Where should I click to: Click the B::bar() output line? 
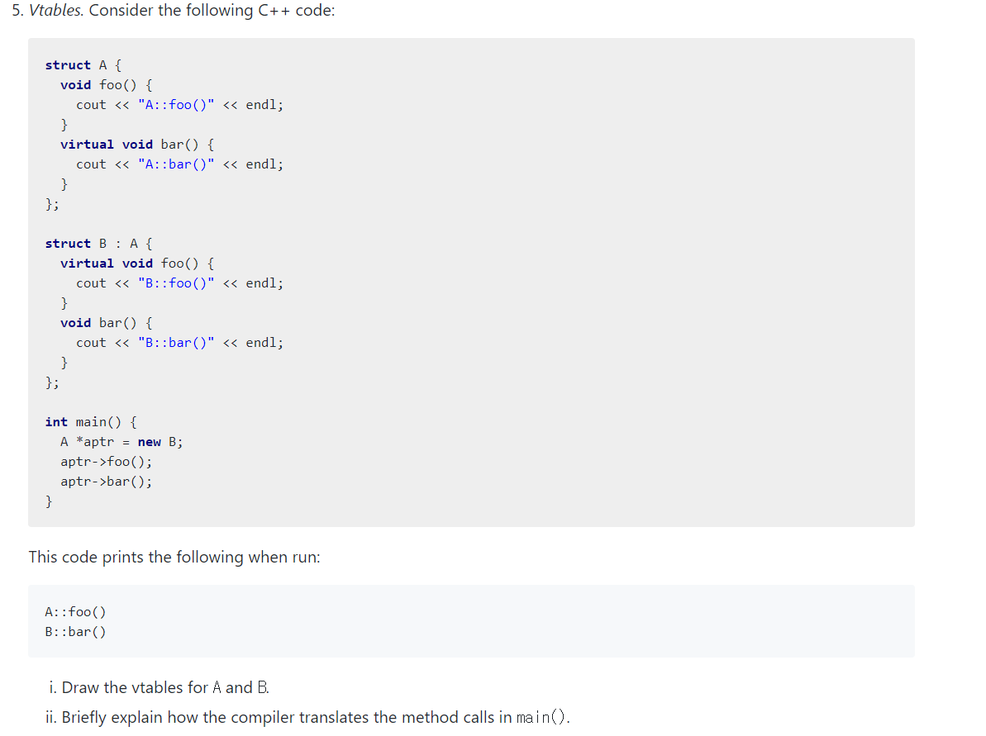click(75, 631)
